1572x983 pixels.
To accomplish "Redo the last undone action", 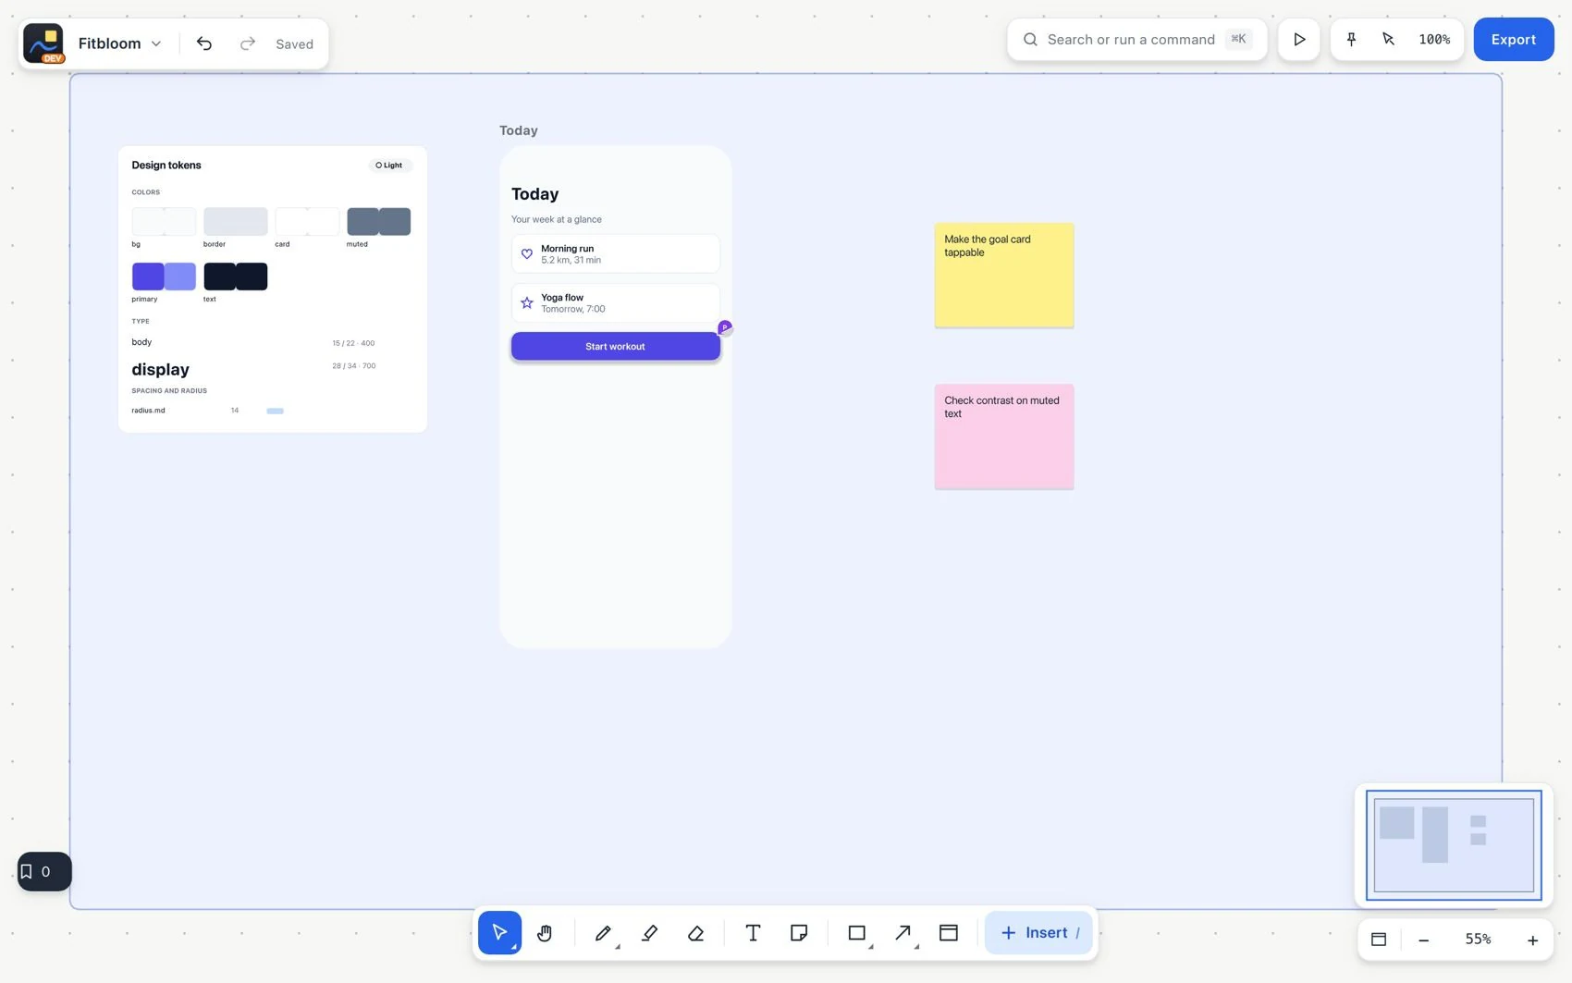I will click(x=247, y=43).
